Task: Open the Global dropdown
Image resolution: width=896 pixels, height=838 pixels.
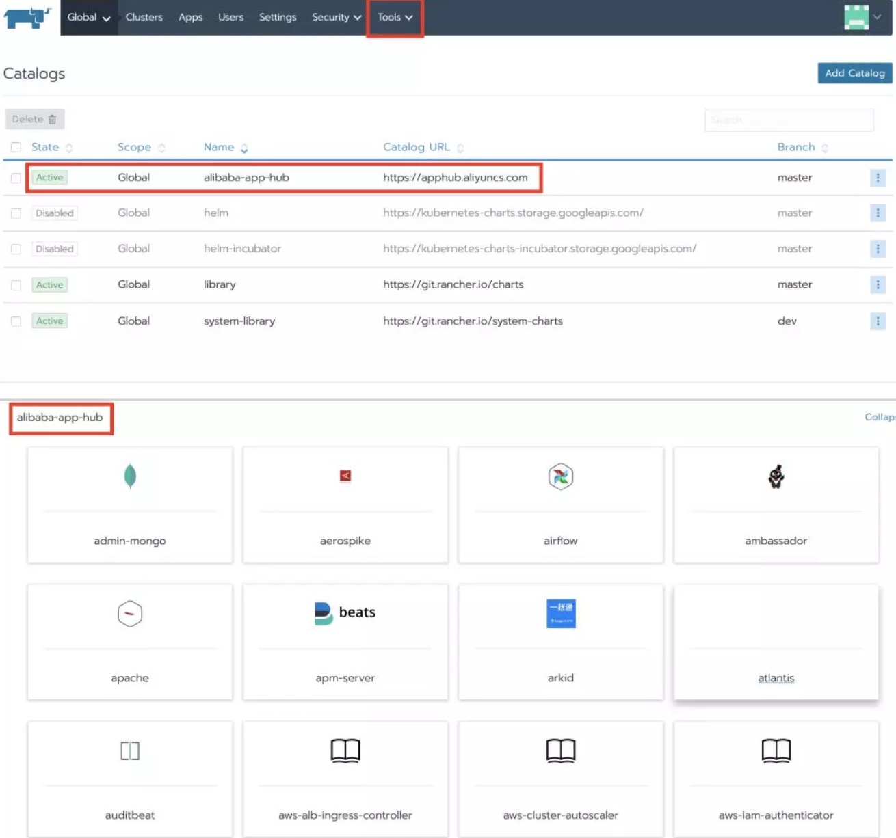Action: (89, 17)
